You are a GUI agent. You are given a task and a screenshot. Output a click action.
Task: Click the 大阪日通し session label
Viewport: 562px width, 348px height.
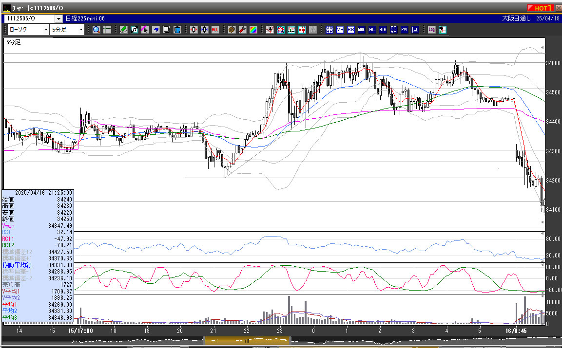[x=516, y=18]
